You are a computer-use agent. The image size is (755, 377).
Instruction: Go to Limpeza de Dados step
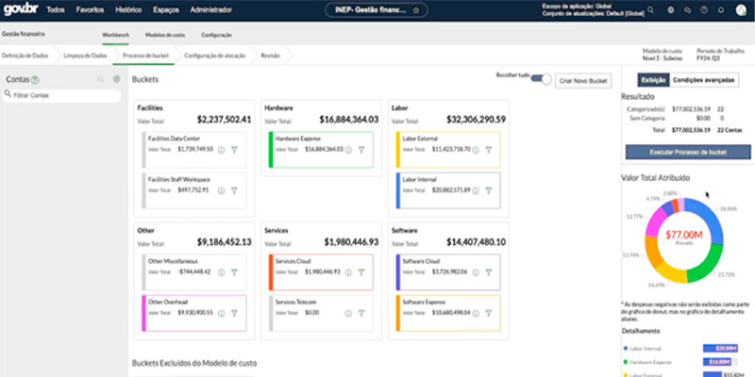tap(85, 56)
